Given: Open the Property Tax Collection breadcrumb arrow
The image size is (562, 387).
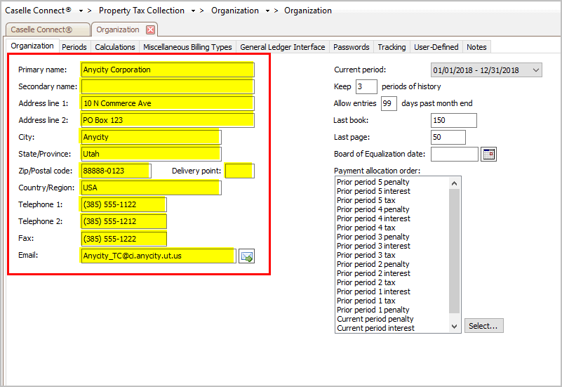Looking at the screenshot, I should [x=193, y=11].
